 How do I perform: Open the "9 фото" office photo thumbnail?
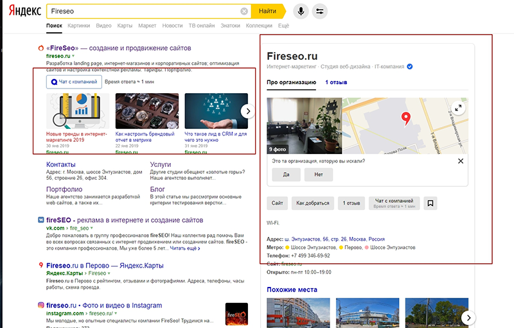(303, 126)
